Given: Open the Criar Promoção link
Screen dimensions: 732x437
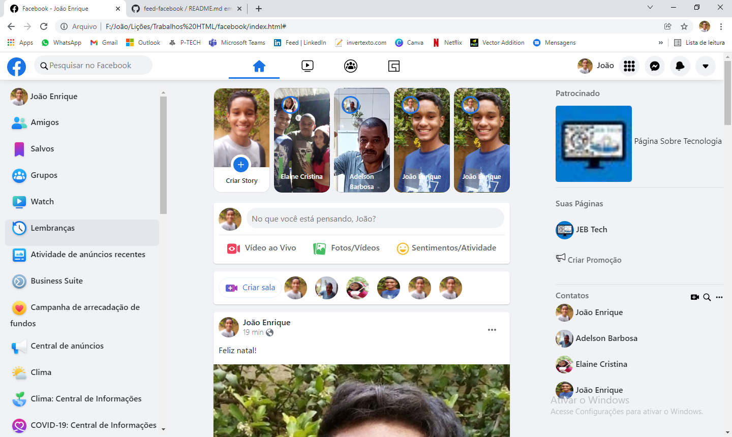Looking at the screenshot, I should point(594,260).
